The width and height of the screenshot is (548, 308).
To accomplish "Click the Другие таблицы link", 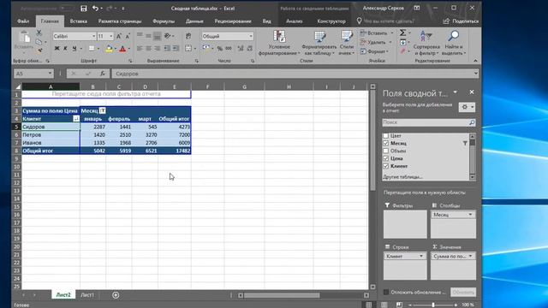I will 402,177.
